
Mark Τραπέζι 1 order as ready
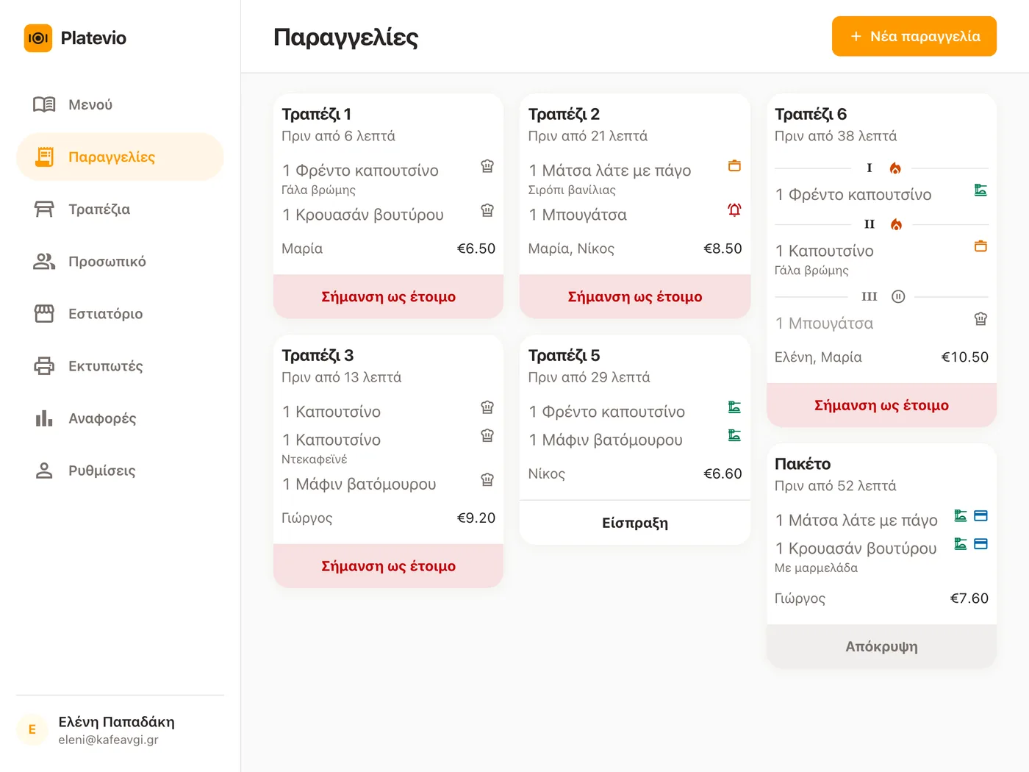pyautogui.click(x=388, y=296)
